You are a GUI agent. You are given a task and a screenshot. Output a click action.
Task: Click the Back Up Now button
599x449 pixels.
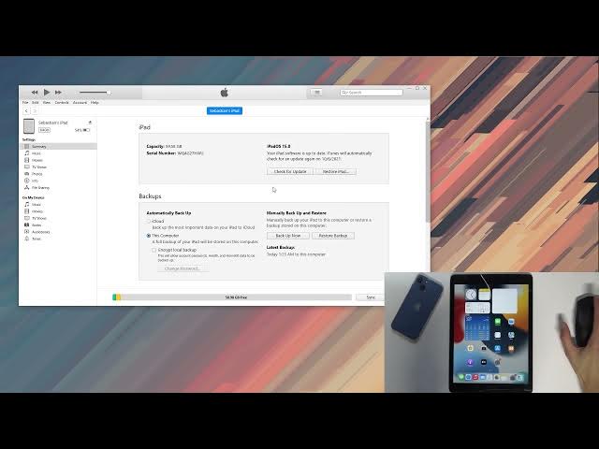[288, 236]
